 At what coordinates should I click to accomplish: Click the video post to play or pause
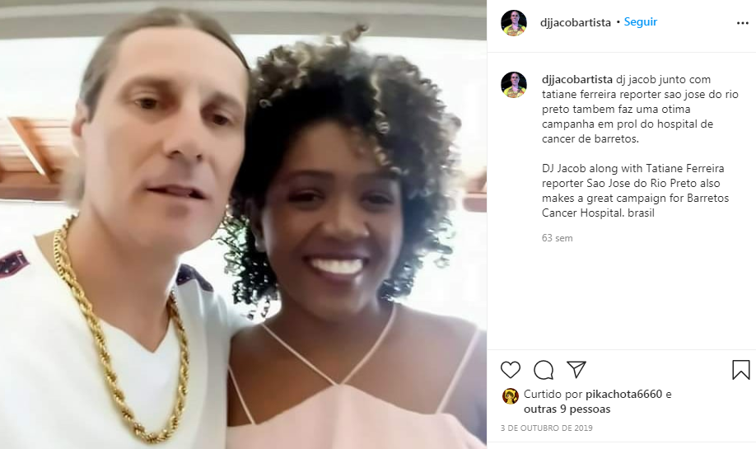click(243, 224)
